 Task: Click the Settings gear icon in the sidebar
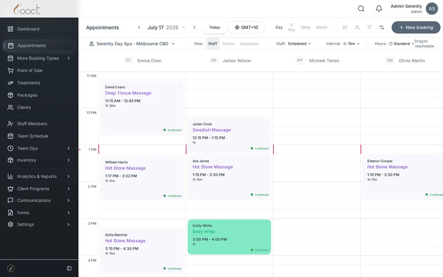[10, 224]
